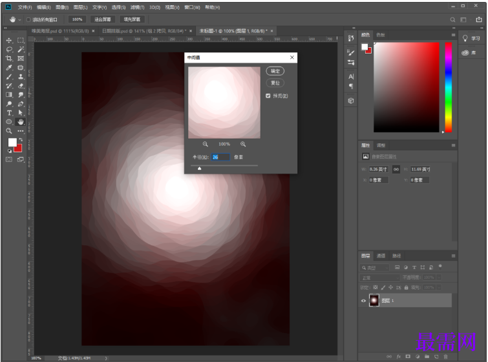Select the Eyedropper tool
Screen dimensions: 488x362
tap(9, 68)
